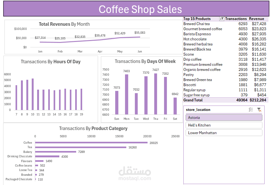Select Lower Manhattan in the store_location slicer

tap(224, 133)
